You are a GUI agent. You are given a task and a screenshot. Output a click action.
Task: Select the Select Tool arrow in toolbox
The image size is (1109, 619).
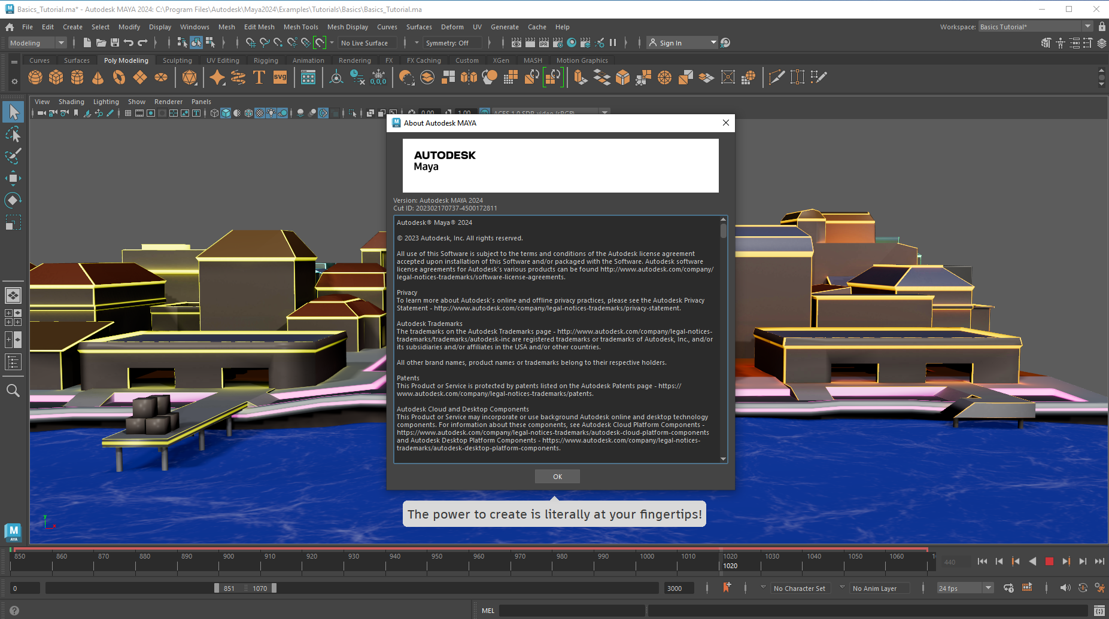point(13,112)
